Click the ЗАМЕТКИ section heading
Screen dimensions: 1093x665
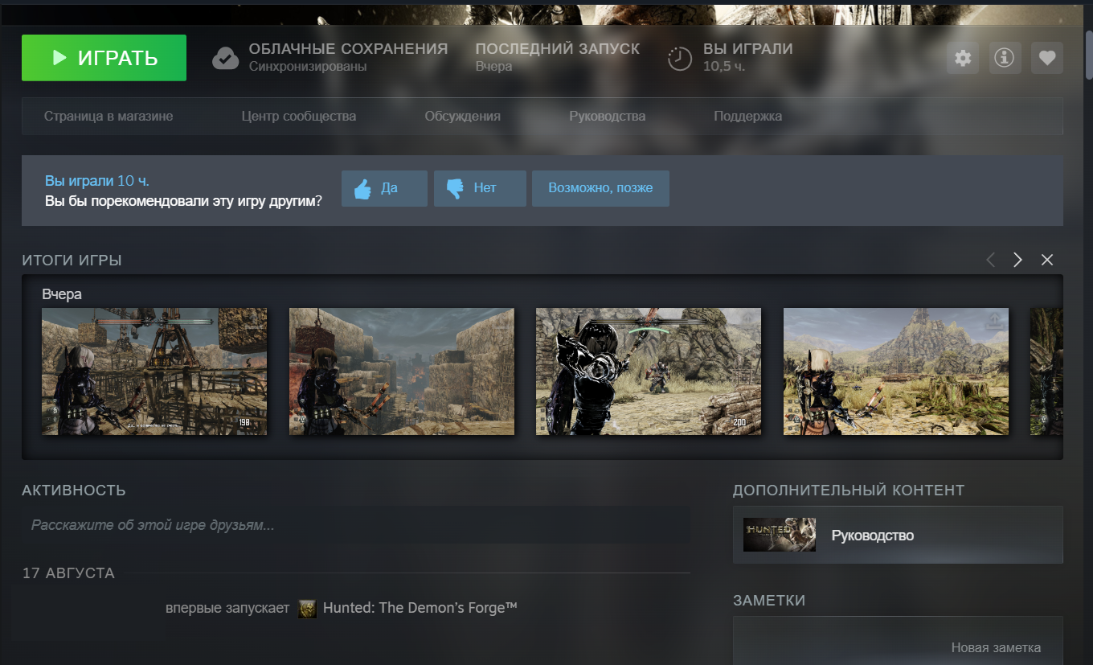click(x=769, y=601)
